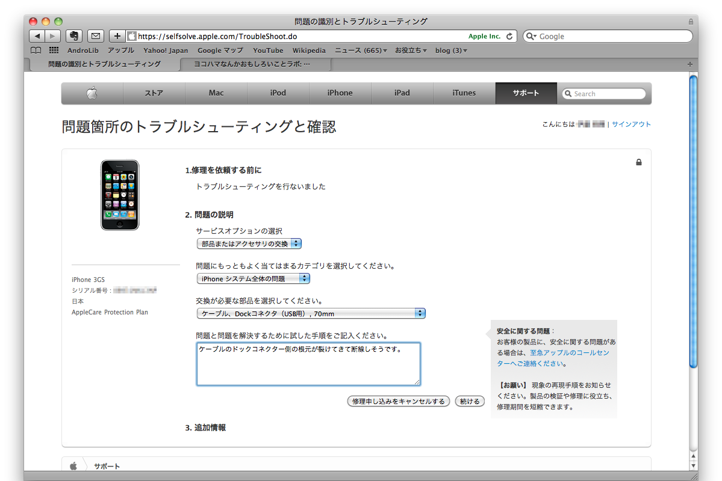Open the iPhone システム全体の問題 category dropdown
722x481 pixels.
[x=254, y=278]
